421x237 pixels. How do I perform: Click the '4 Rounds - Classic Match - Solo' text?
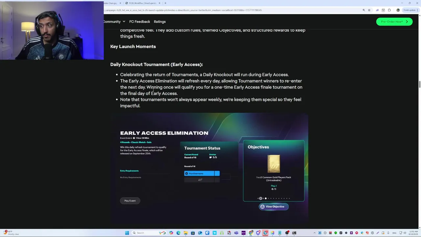pyautogui.click(x=136, y=142)
